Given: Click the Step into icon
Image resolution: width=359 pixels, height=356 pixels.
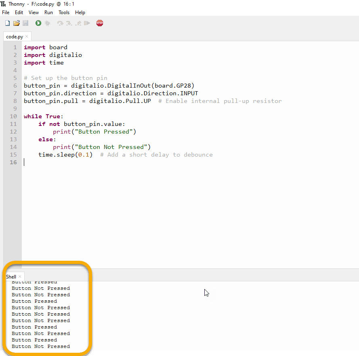Looking at the screenshot, I should [69, 23].
